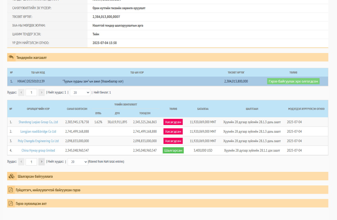This screenshot has height=220, width=337.
Task: Click Хасагдсан badge for Longjian road&bridge
Action: (x=173, y=131)
